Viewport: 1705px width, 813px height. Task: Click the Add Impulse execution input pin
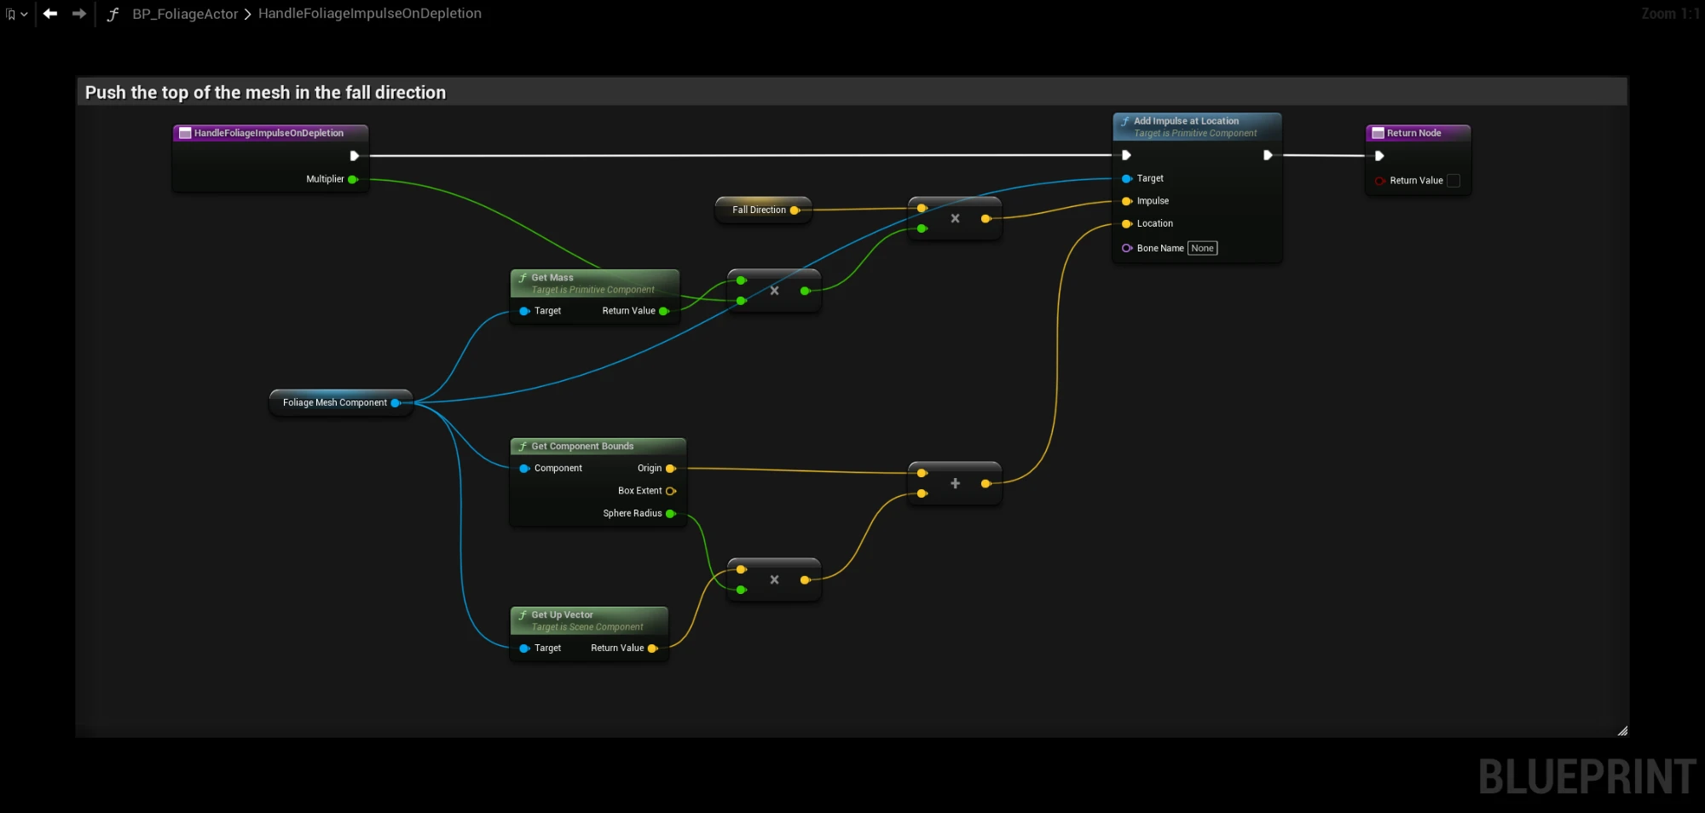point(1126,155)
